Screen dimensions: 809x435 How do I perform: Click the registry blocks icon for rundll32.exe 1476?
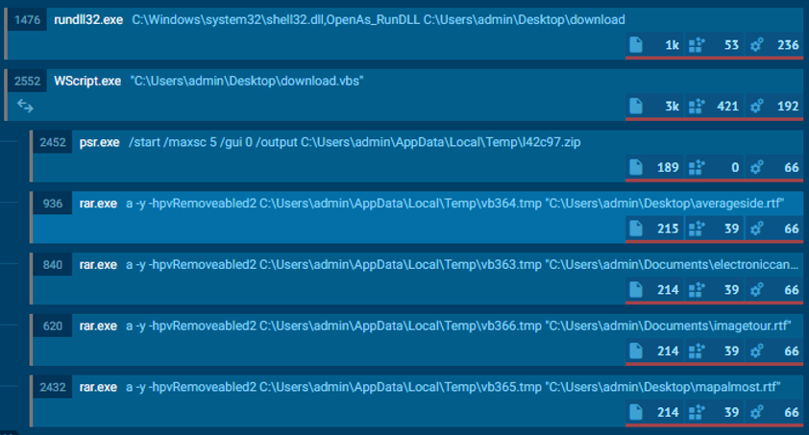coord(697,45)
